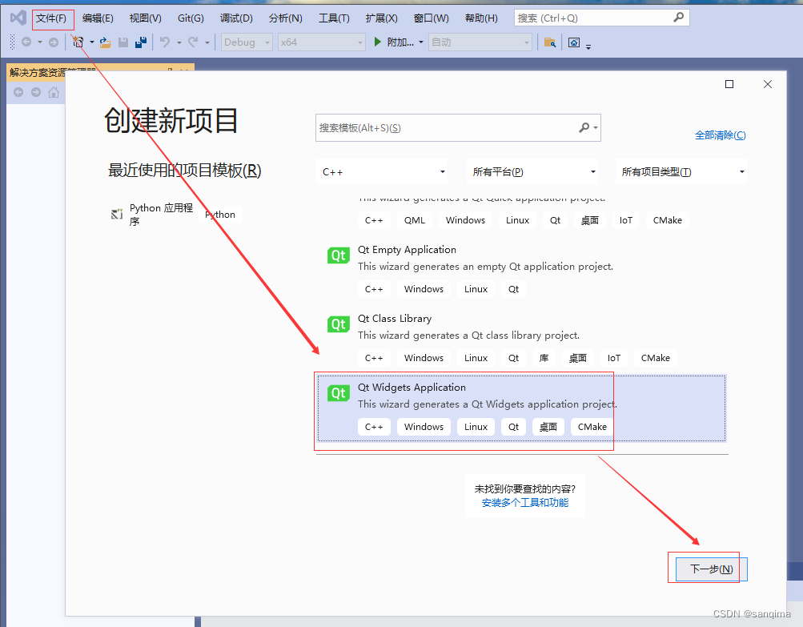Screen dimensions: 803x627
Task: Click the undo toolbar icon
Action: tap(165, 42)
